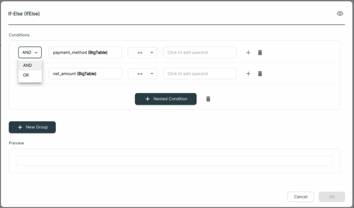Delete the net_amount condition row
Screen dimensions: 354x208
point(260,73)
